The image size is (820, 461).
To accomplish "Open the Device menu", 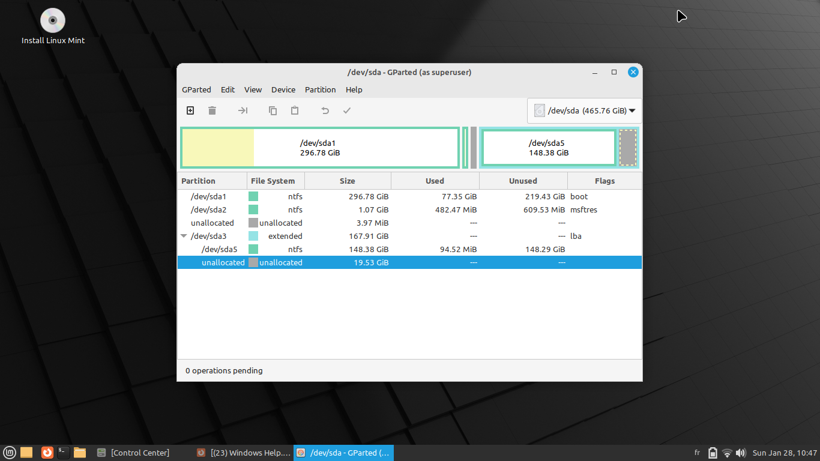I will pyautogui.click(x=283, y=89).
